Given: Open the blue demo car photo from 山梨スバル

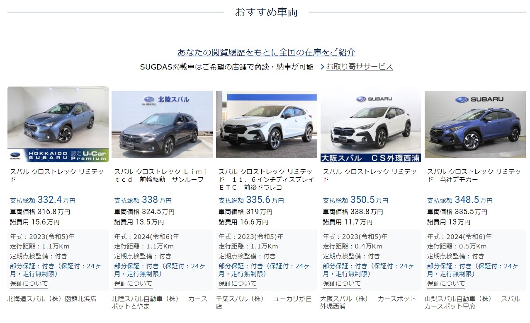Looking at the screenshot, I should pyautogui.click(x=475, y=125).
